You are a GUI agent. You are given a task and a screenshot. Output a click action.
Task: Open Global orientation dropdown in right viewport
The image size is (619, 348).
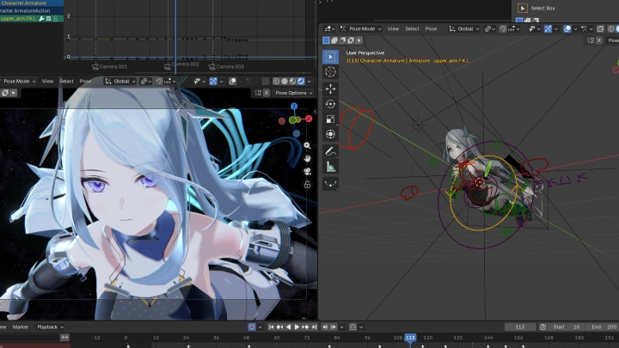coord(464,29)
